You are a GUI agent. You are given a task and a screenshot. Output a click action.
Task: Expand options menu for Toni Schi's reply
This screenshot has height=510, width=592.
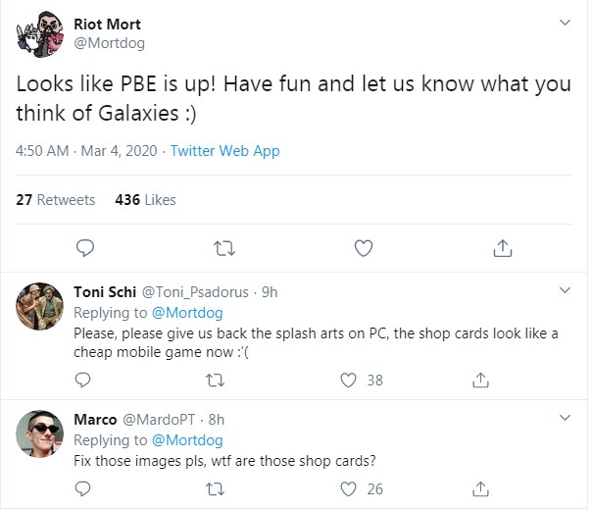565,290
